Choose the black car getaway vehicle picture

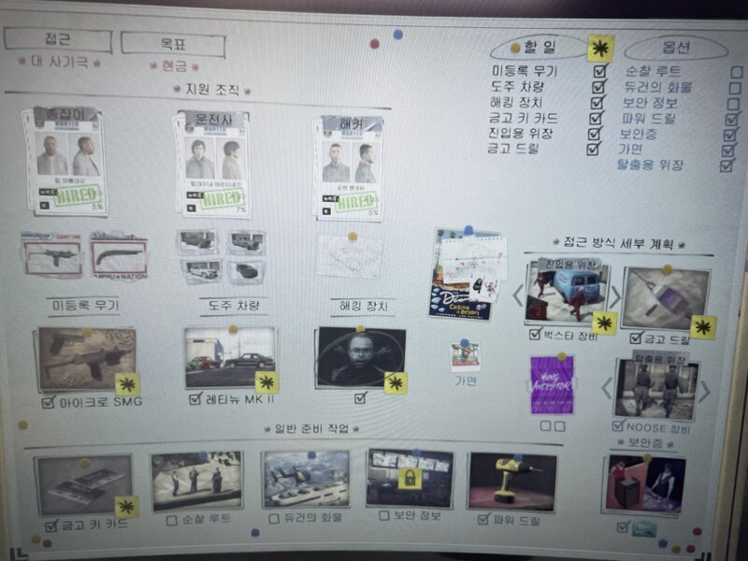(245, 272)
